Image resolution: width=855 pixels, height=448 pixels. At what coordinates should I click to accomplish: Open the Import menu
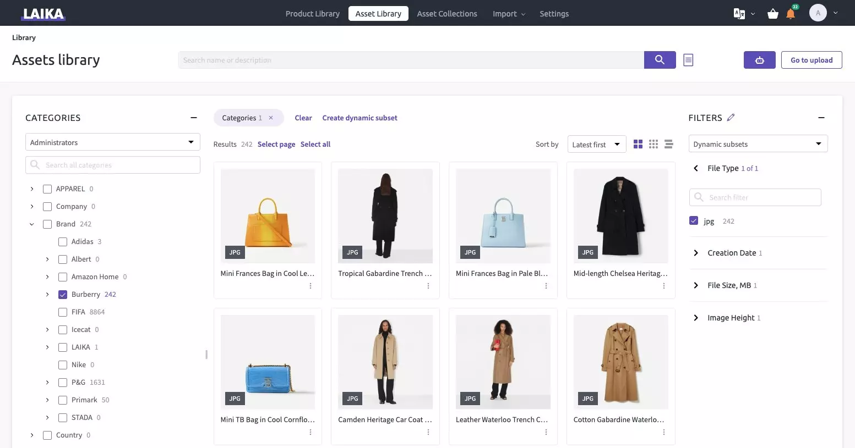[509, 14]
